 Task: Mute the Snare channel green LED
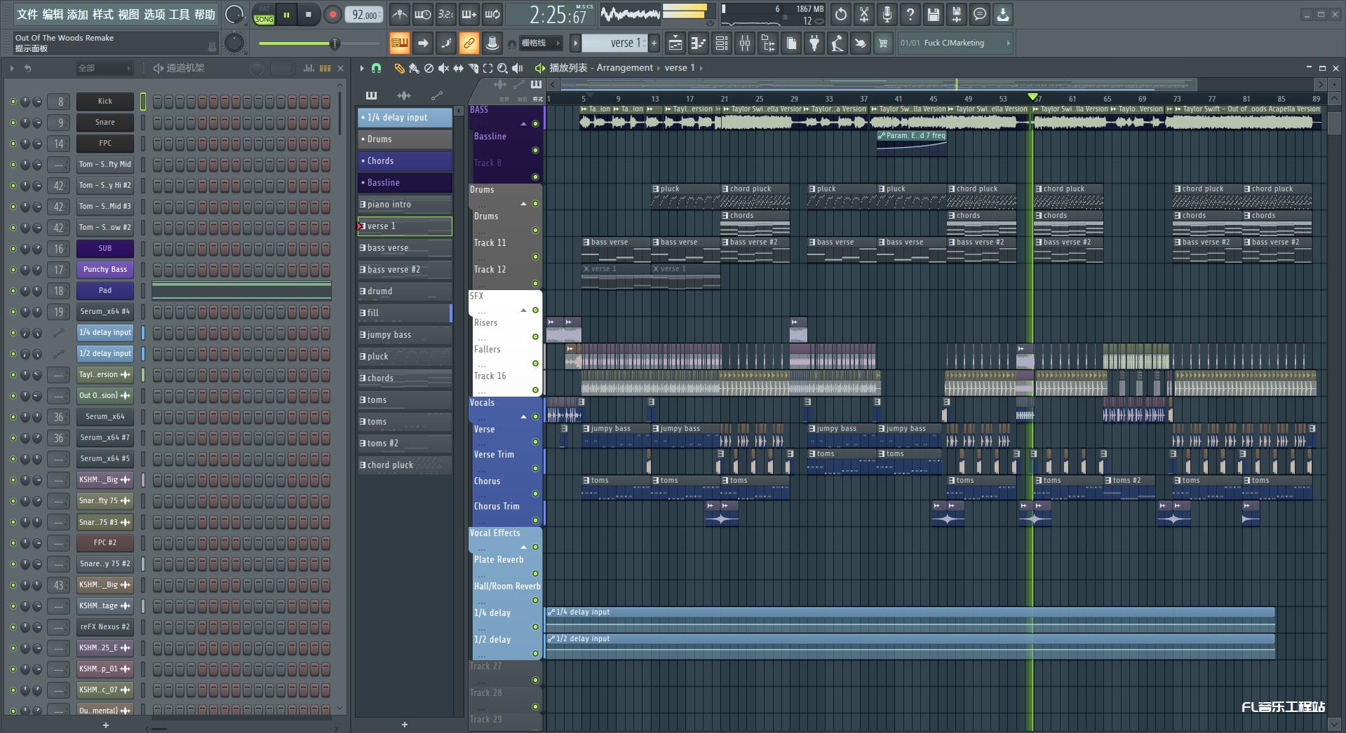(x=13, y=123)
